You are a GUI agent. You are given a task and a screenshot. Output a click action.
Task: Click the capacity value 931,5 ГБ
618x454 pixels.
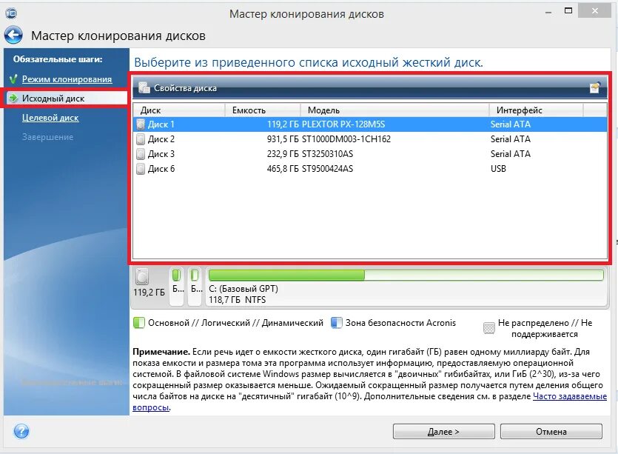(283, 139)
